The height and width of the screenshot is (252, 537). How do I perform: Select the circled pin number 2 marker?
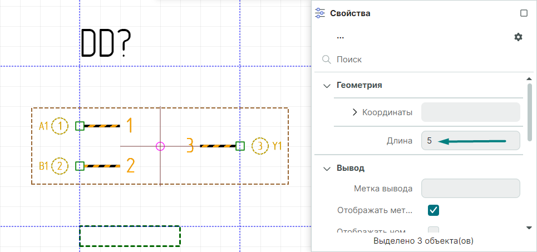click(x=60, y=166)
